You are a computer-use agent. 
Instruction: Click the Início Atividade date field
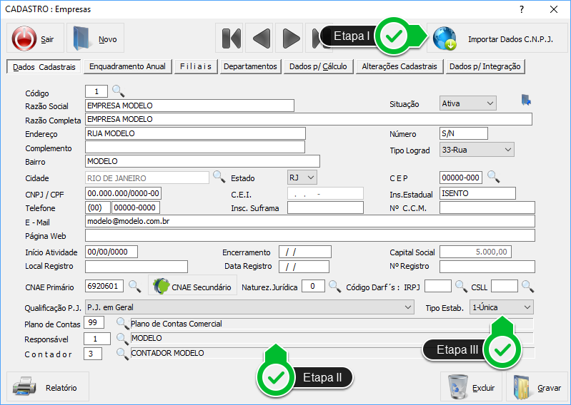click(x=111, y=252)
